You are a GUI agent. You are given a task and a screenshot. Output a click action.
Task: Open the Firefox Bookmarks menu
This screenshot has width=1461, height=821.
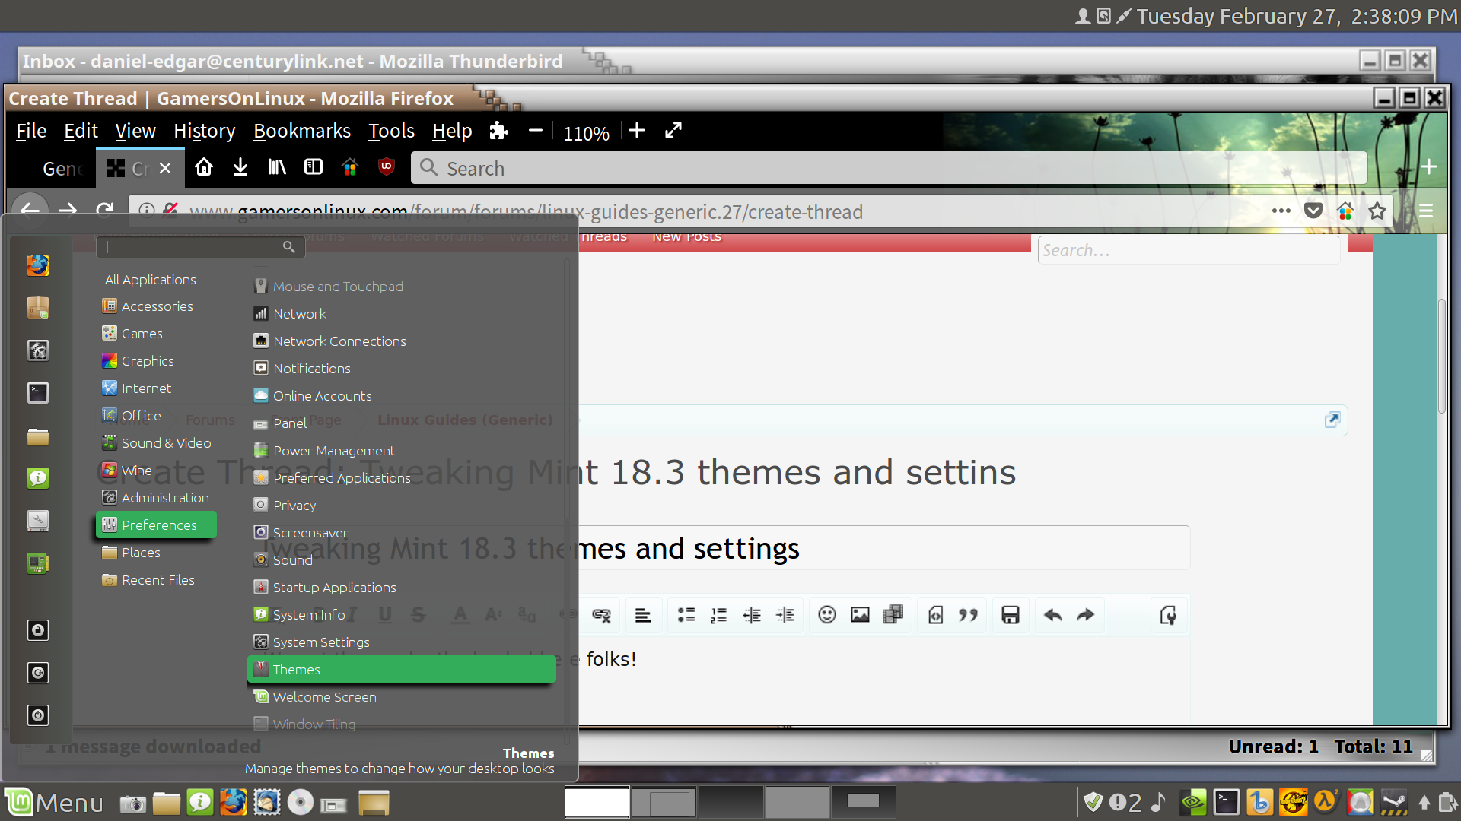click(x=302, y=131)
